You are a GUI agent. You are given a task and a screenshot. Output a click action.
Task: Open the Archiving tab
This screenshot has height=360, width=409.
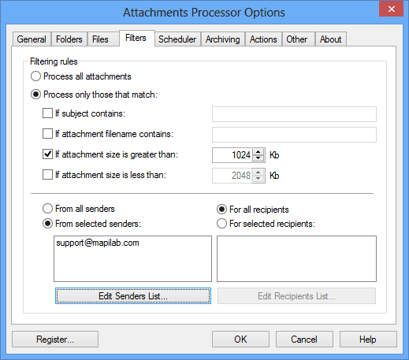[x=223, y=39]
